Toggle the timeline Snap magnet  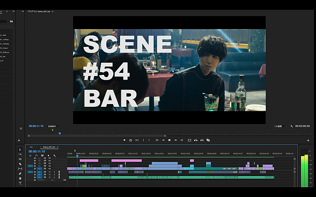pyautogui.click(x=36, y=156)
